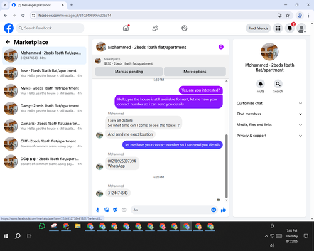Choose a sticker icon
This screenshot has width=314, height=251.
tap(116, 210)
